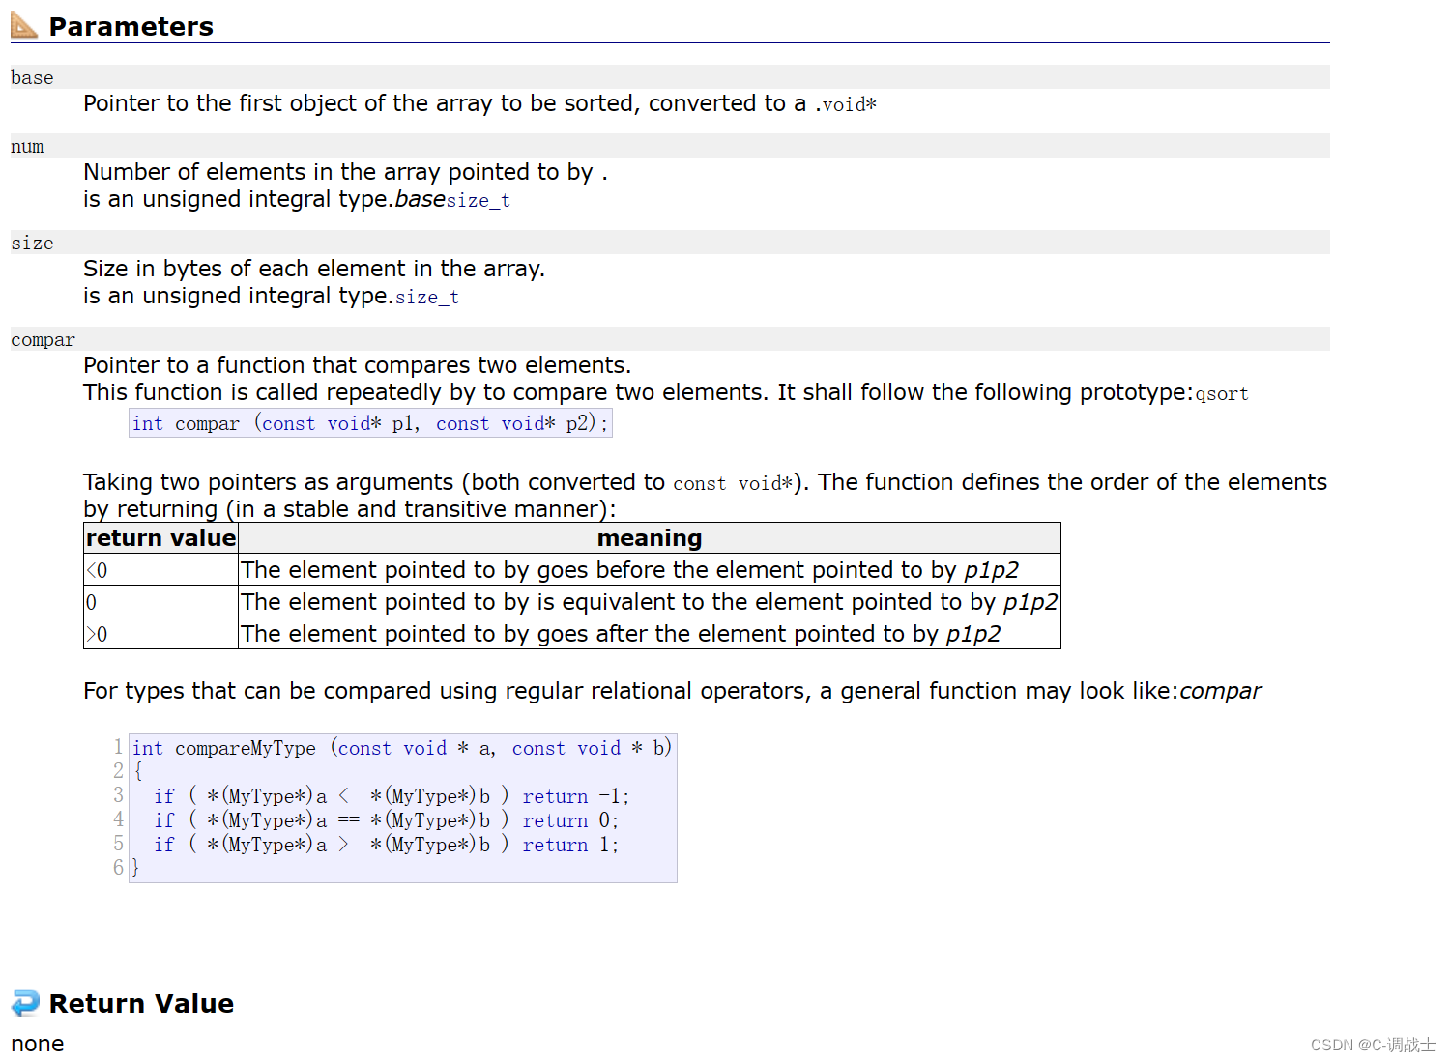The image size is (1451, 1062).
Task: Click the 'none' return value text
Action: (x=38, y=1044)
